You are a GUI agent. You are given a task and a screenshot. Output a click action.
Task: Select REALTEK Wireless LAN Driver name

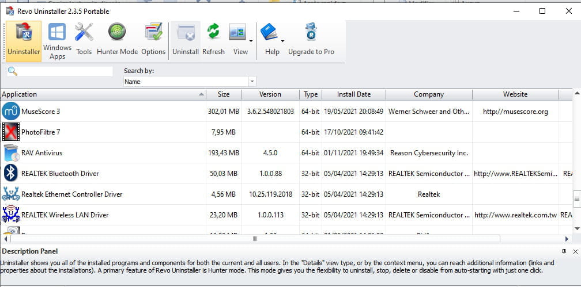tap(65, 215)
